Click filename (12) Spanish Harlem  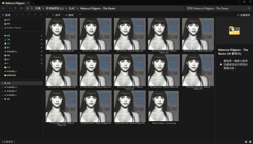[x=95, y=123]
